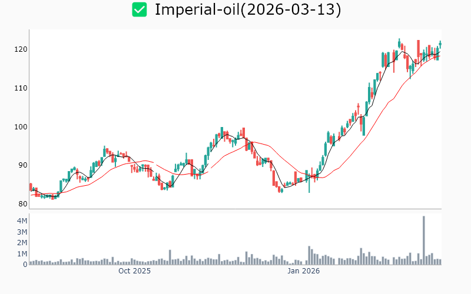
Task: Click the green checkmark icon beside the title
Action: click(140, 9)
